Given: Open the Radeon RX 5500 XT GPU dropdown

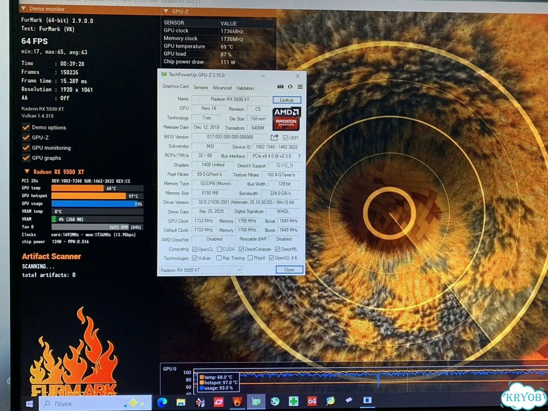Looking at the screenshot, I should tap(201, 270).
